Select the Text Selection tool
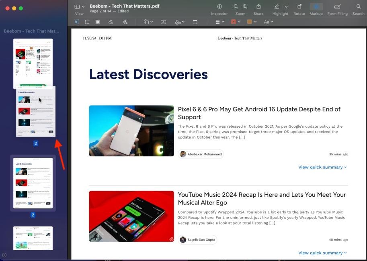Viewport: 367px width, 261px height. (76, 22)
